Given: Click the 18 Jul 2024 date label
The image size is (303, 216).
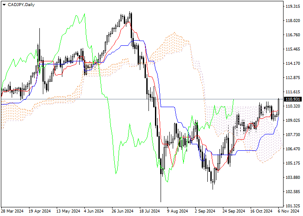Looking at the screenshot, I should [150, 211].
